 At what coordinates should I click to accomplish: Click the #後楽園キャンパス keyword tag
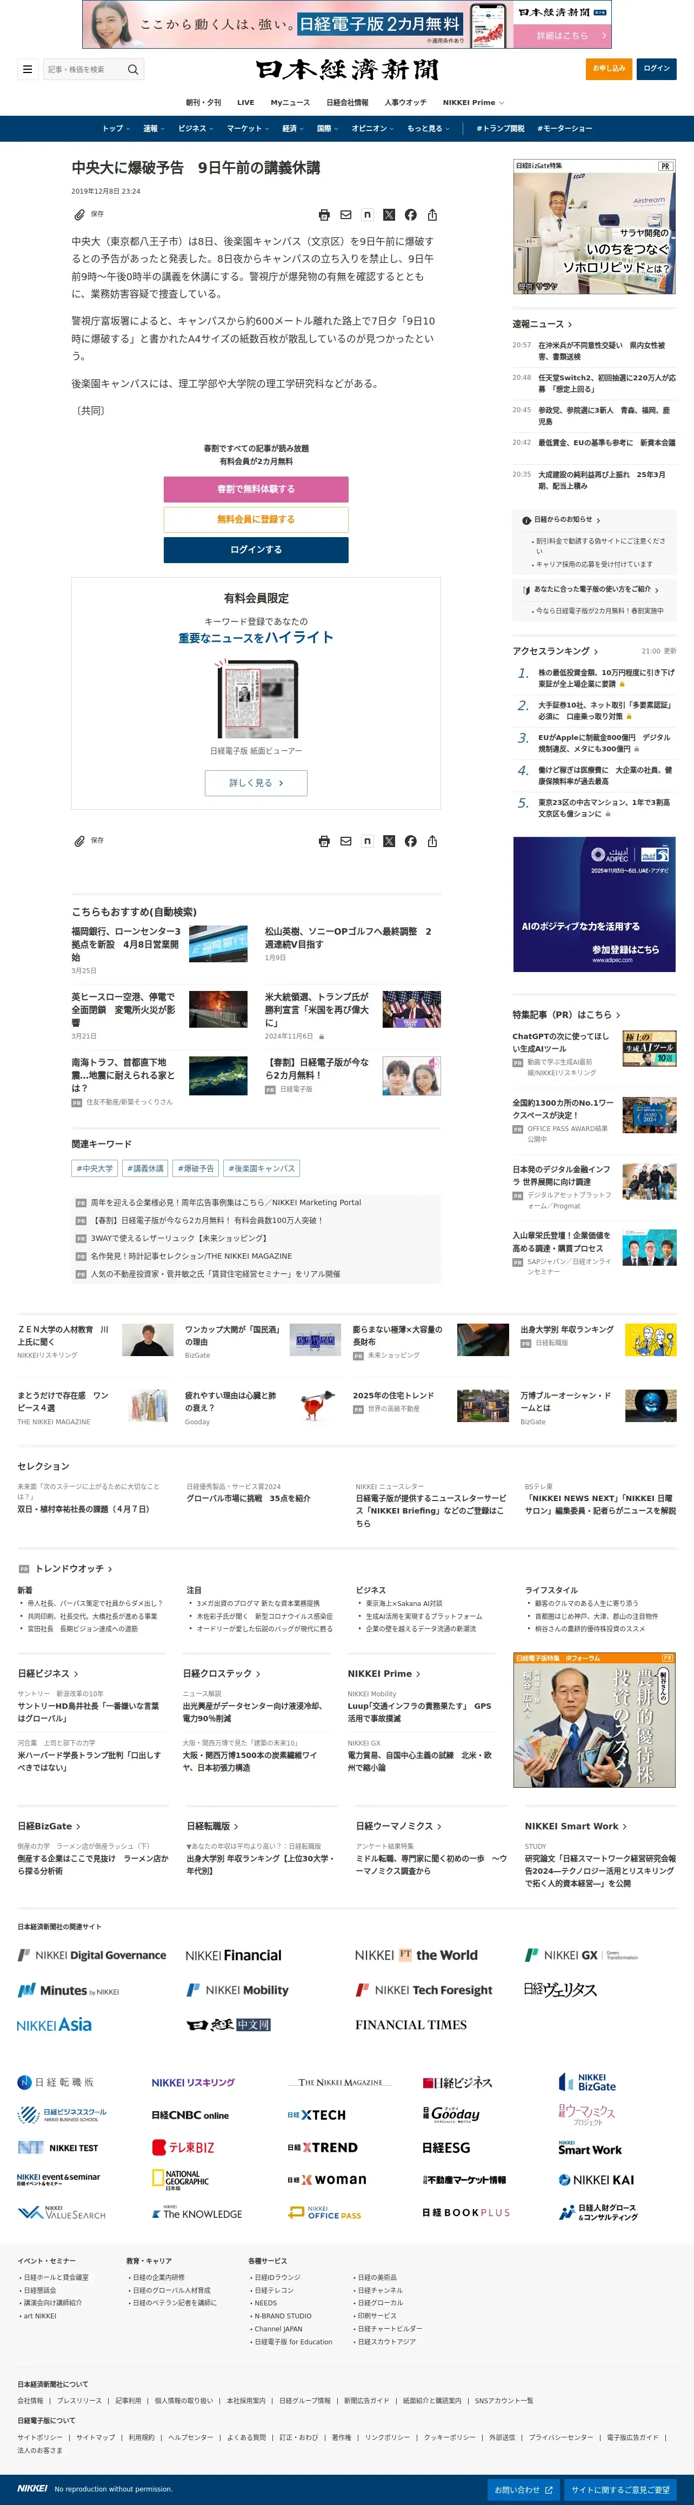262,1168
